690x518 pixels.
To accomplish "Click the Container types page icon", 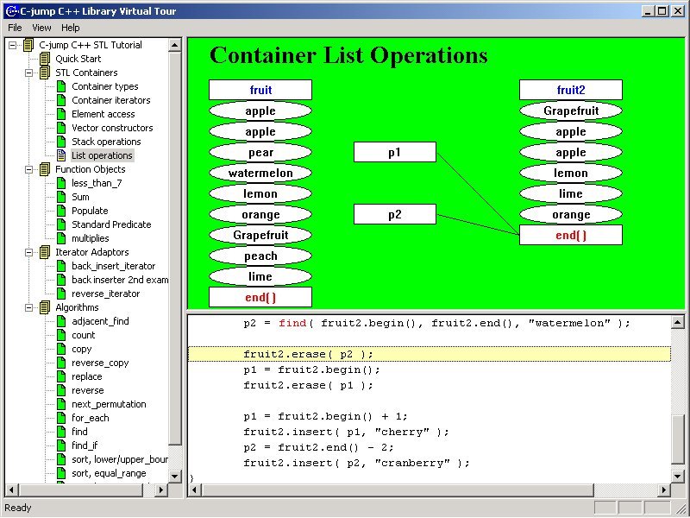I will tap(61, 86).
